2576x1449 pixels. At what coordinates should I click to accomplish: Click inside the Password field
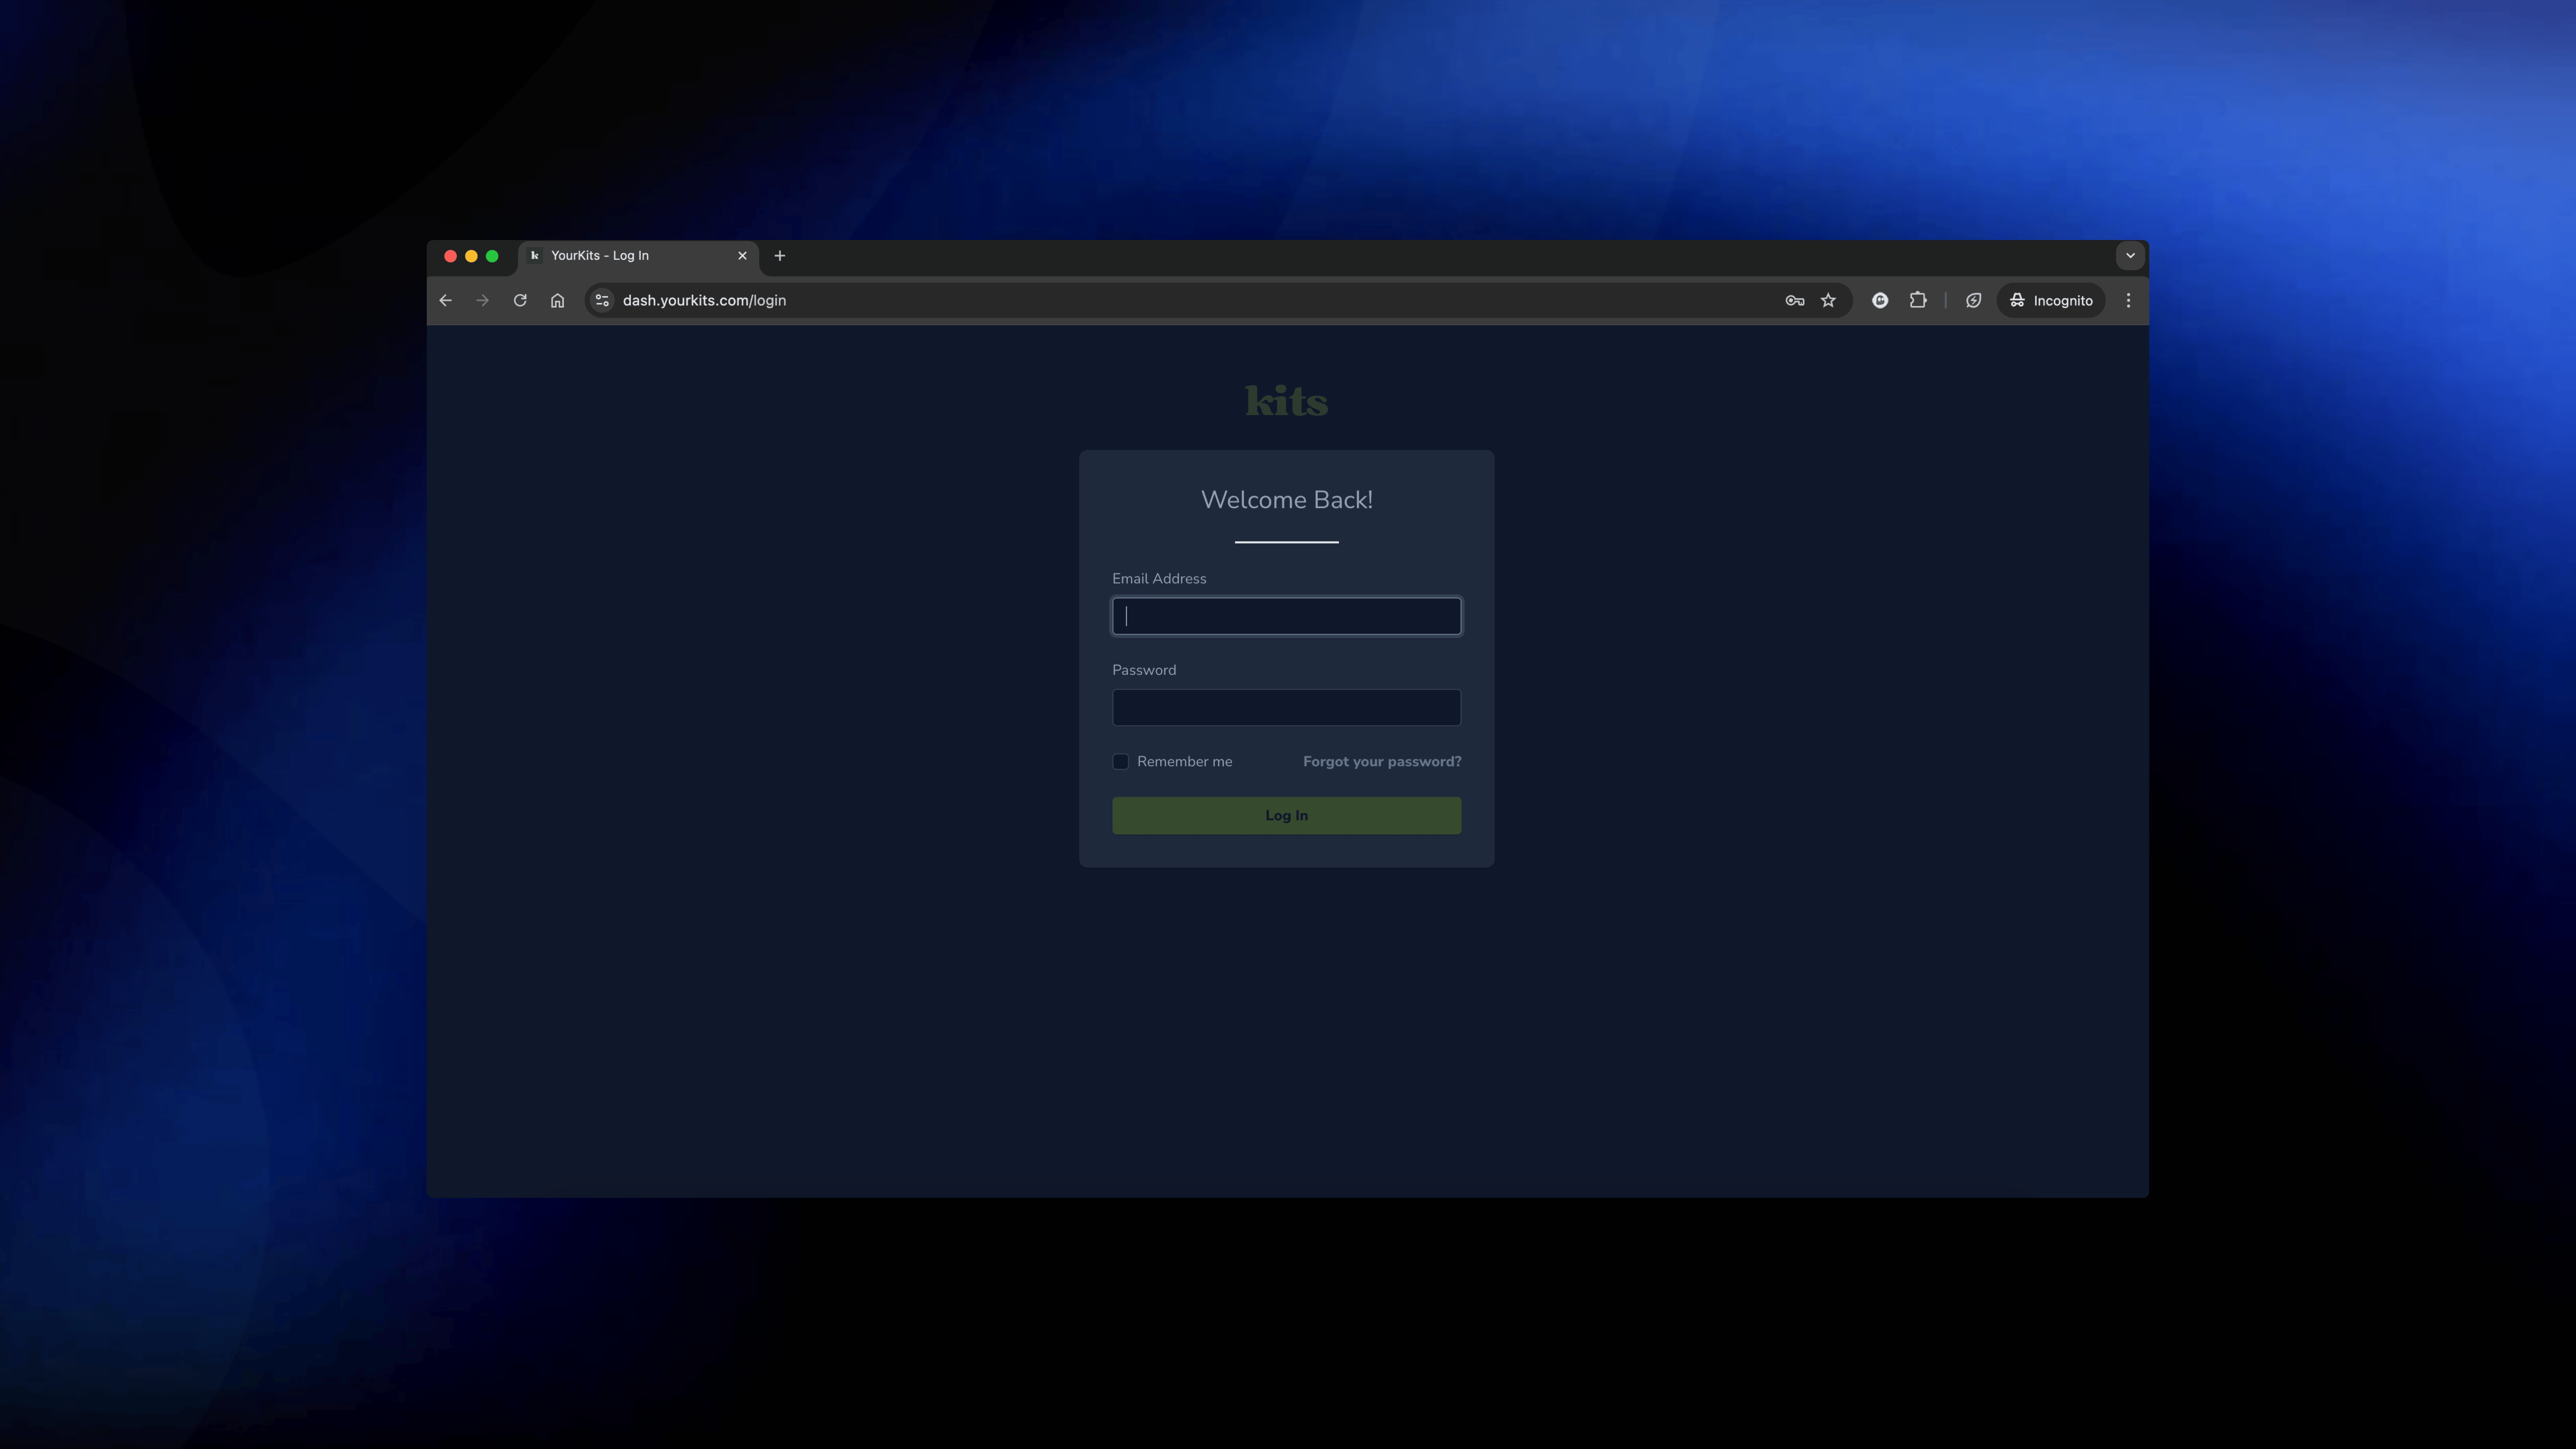(1286, 707)
